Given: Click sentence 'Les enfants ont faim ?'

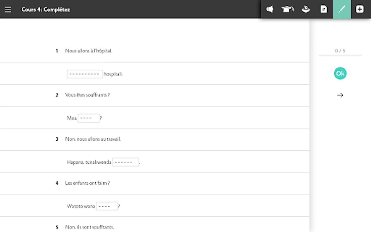Looking at the screenshot, I should (87, 183).
